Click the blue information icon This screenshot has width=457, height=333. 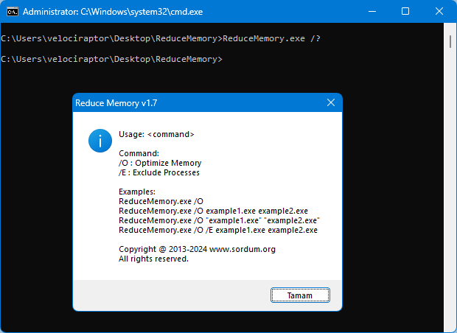point(100,139)
